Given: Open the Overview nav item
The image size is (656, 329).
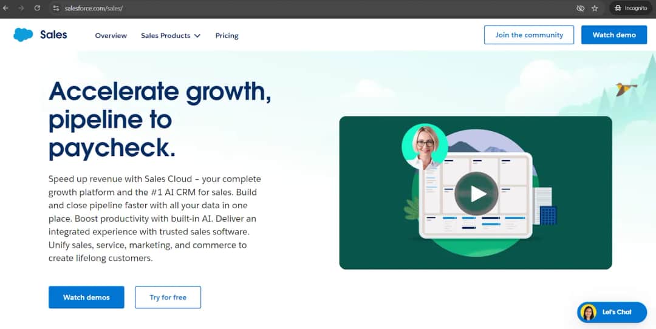Looking at the screenshot, I should pos(111,36).
